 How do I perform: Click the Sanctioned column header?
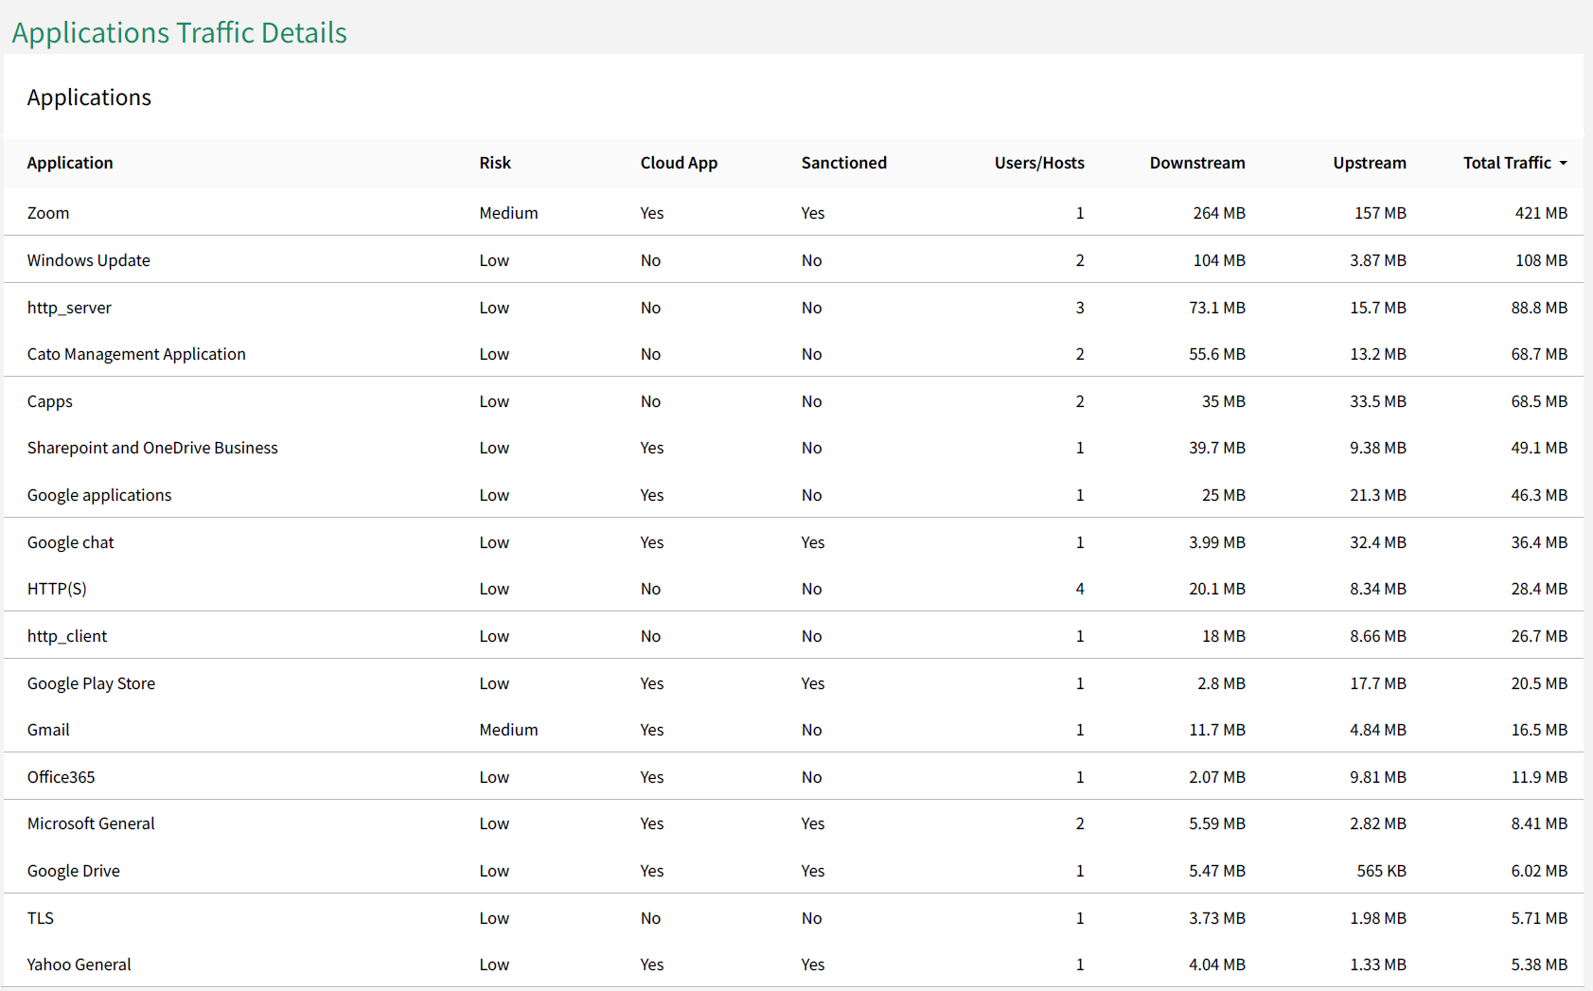click(844, 163)
